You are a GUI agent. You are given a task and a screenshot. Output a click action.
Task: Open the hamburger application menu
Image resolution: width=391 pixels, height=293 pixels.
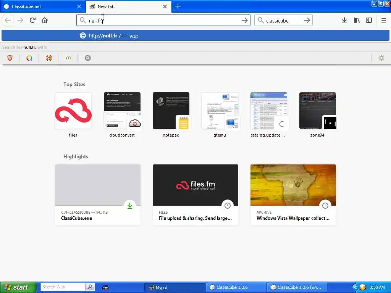[x=383, y=20]
